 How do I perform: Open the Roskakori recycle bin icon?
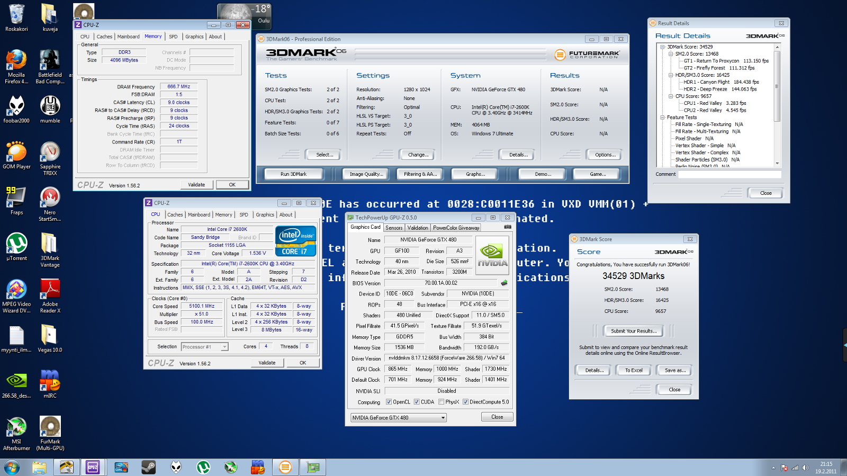(16, 17)
